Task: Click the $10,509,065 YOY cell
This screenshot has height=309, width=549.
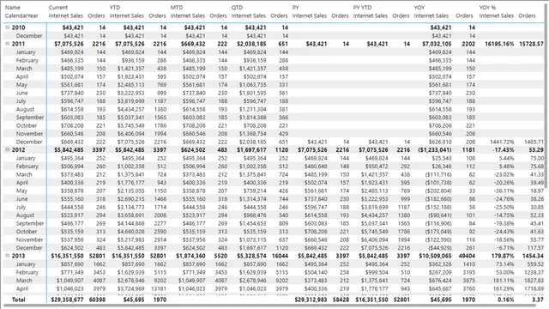Action: 435,256
